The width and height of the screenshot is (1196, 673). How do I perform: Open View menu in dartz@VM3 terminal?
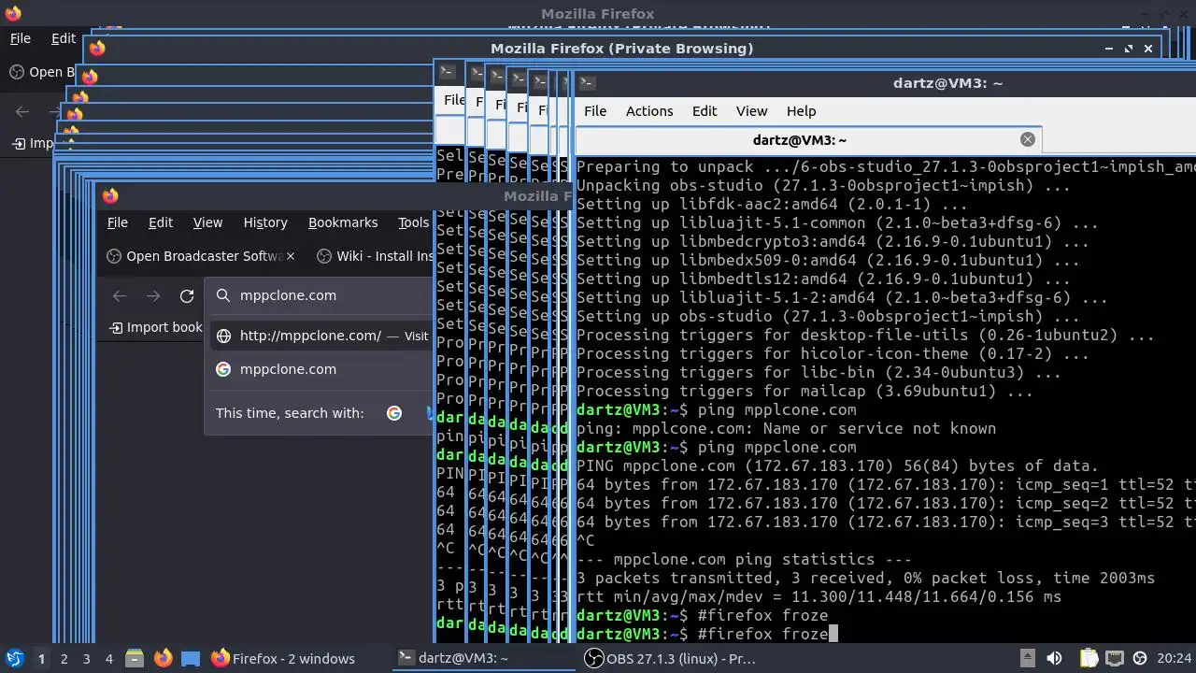point(751,110)
